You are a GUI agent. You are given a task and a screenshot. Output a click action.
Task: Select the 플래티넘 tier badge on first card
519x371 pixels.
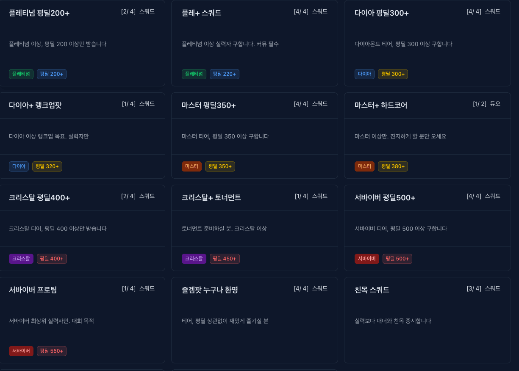[21, 74]
